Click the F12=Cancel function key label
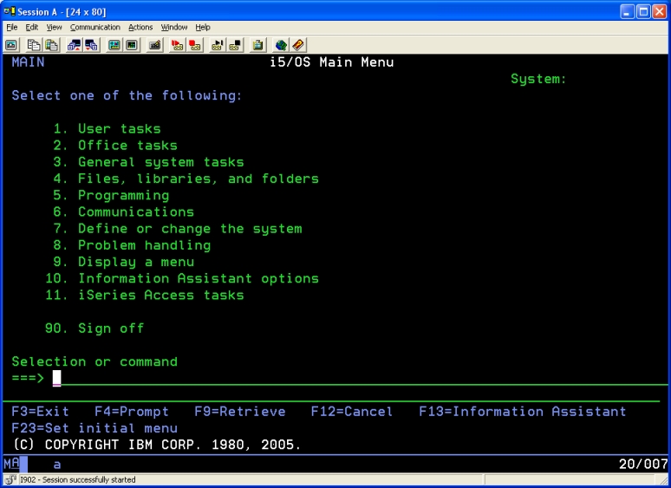Viewport: 671px width, 488px height. (352, 412)
